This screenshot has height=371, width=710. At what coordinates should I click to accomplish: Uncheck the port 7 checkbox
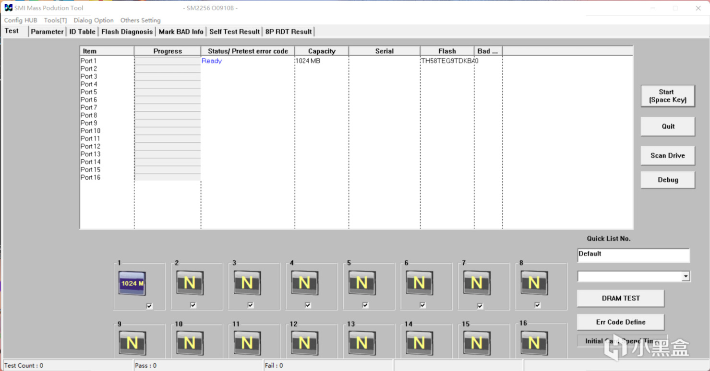tap(480, 306)
